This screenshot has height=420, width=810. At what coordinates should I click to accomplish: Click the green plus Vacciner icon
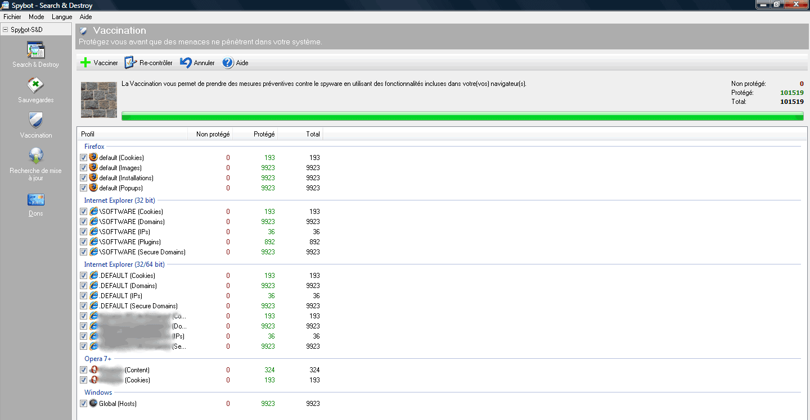click(85, 62)
